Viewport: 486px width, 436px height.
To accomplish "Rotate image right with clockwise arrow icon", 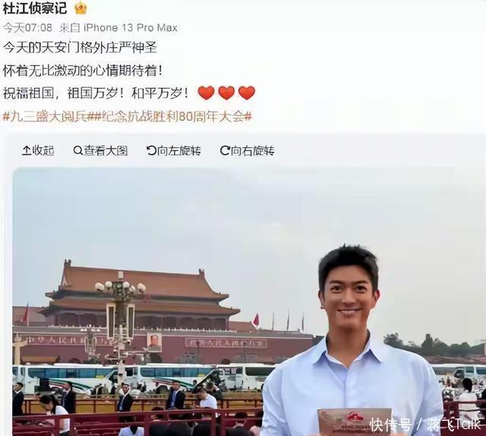I will 225,151.
